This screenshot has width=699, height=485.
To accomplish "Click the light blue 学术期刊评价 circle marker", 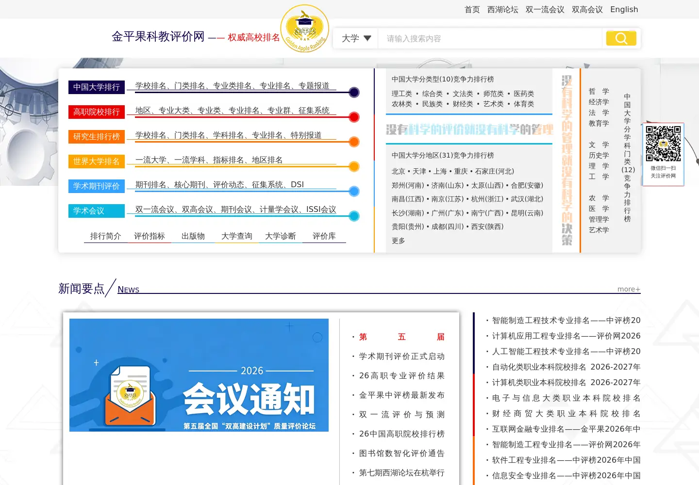I will pyautogui.click(x=354, y=191).
